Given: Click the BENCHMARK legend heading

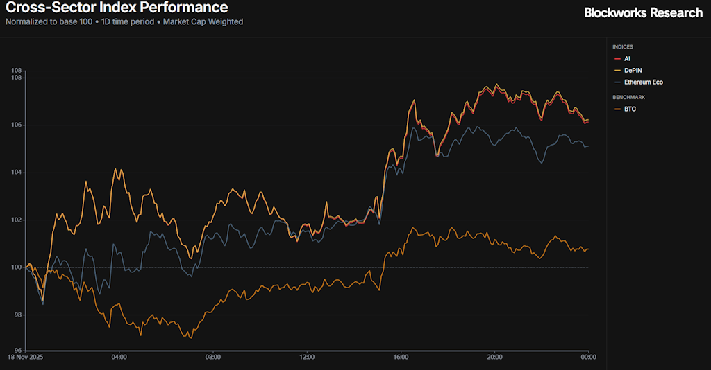Looking at the screenshot, I should [x=628, y=97].
